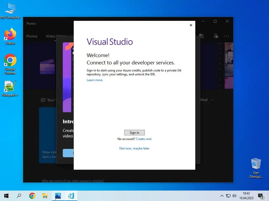Open File Explorer from the taskbar
The image size is (269, 201).
pos(45,196)
